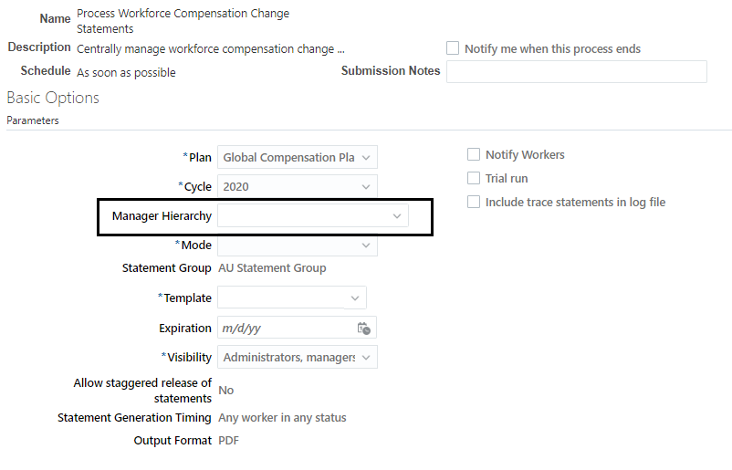Image resolution: width=732 pixels, height=470 pixels.
Task: Click the Basic Options heading
Action: pyautogui.click(x=53, y=98)
